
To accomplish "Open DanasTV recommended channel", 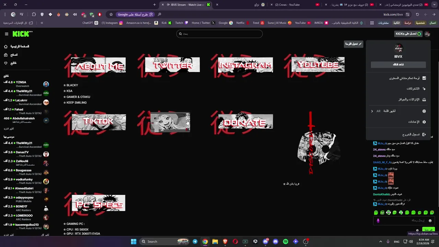I will 26,154.
